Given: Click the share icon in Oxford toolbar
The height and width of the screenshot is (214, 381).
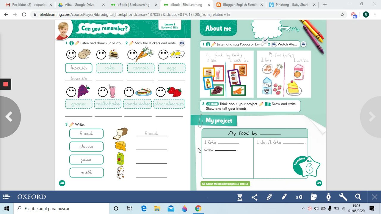Looking at the screenshot, I should tap(254, 197).
